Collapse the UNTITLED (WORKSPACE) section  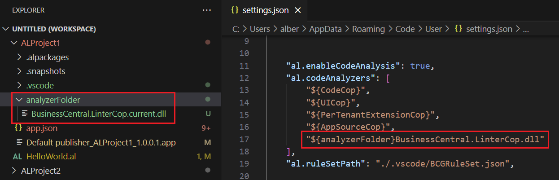(x=6, y=29)
